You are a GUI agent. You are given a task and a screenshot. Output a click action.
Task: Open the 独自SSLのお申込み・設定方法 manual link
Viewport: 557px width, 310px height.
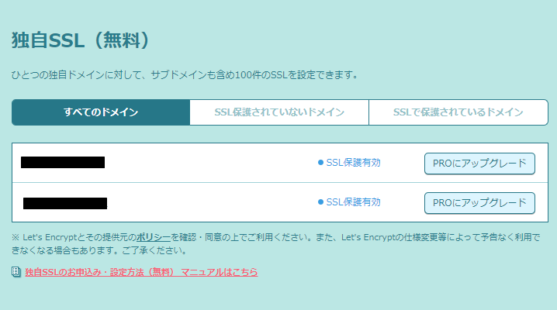[x=141, y=272]
